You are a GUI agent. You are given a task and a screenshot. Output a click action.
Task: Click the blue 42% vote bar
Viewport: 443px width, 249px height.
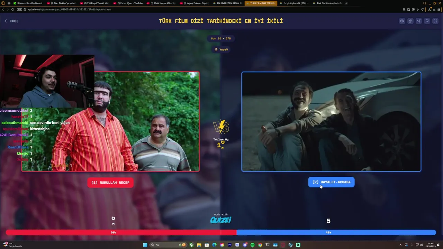pyautogui.click(x=336, y=233)
